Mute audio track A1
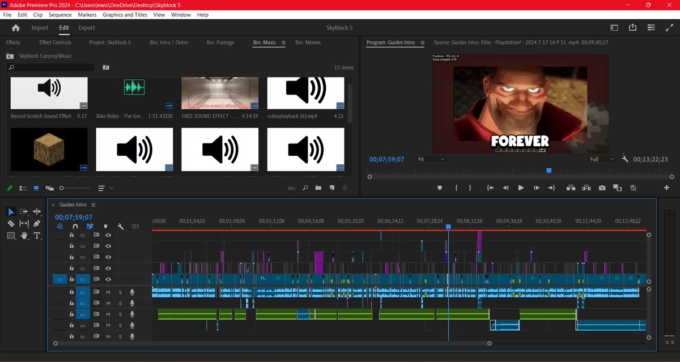Viewport: 680px width, 362px height. click(108, 292)
